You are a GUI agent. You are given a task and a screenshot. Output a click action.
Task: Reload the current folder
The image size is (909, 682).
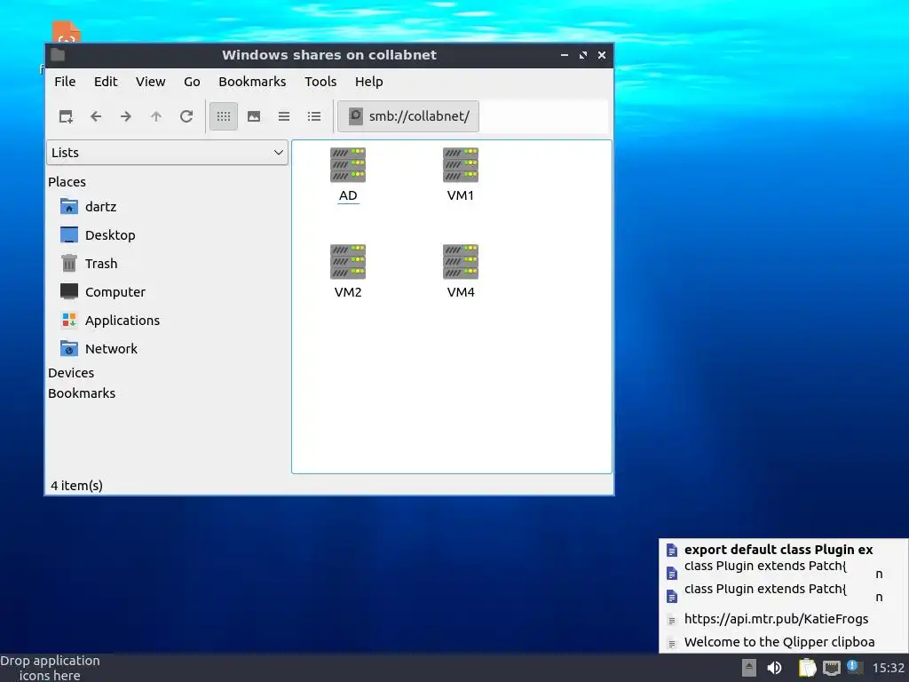(x=186, y=116)
